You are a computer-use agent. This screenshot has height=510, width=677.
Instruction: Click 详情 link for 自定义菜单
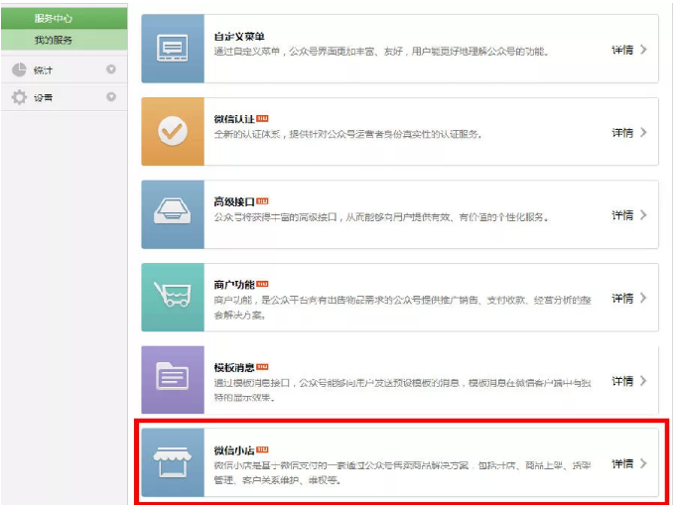(x=622, y=50)
